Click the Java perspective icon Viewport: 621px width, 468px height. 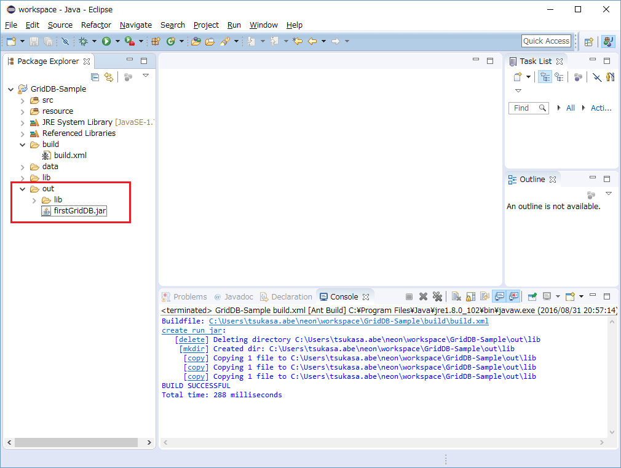608,41
